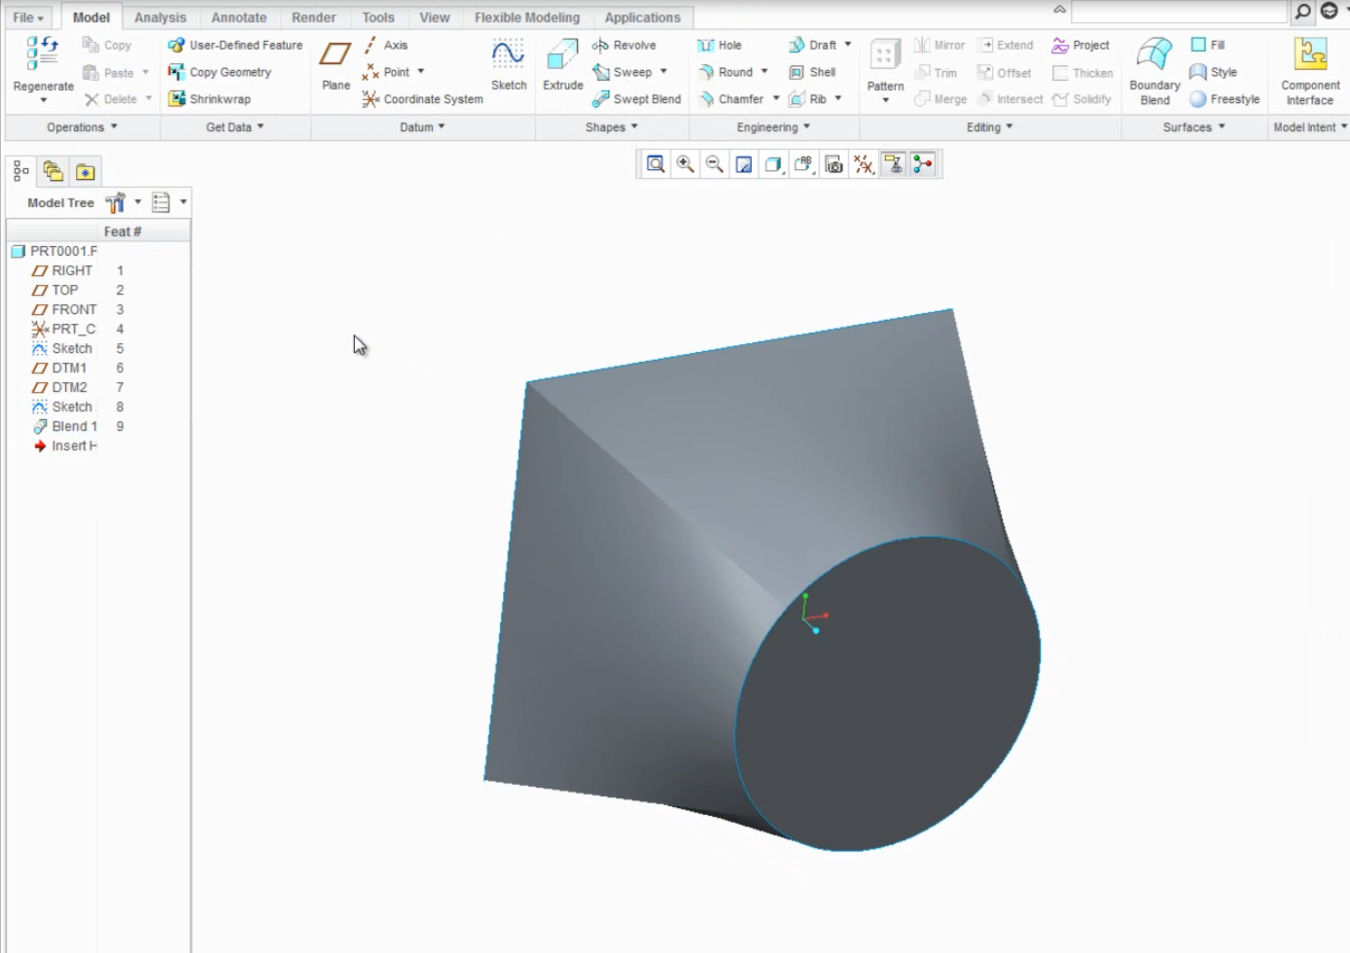This screenshot has height=953, width=1350.
Task: Click the Project tool
Action: [x=1081, y=46]
